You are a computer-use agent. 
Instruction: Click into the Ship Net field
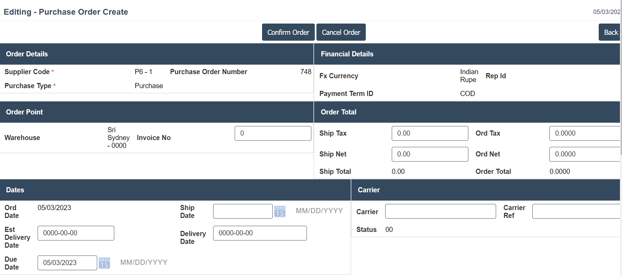click(430, 154)
